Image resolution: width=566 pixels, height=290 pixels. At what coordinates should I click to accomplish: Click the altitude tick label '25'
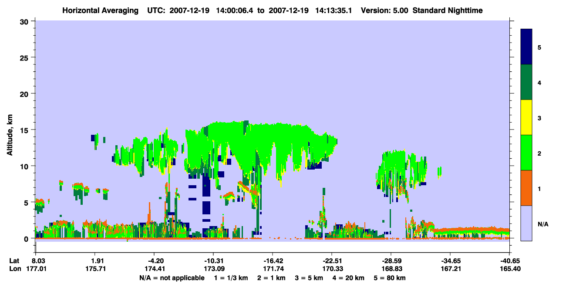pyautogui.click(x=25, y=57)
